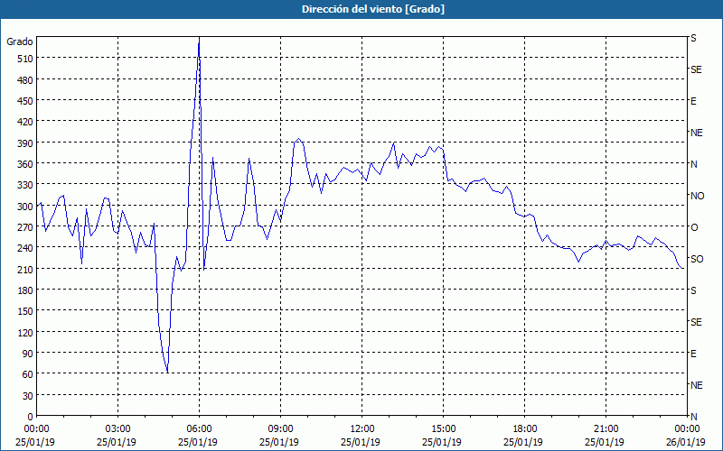
Task: Click the 0 degree axis label
Action: (31, 417)
